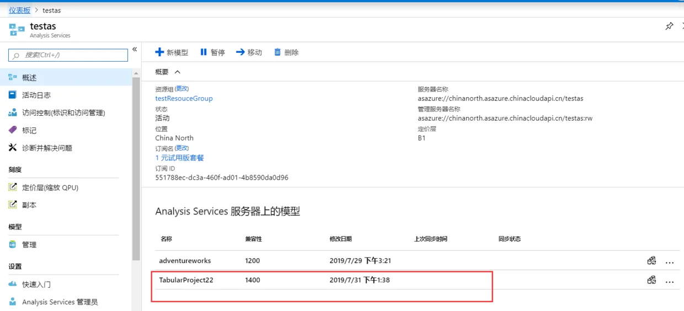Click the 活动日志 icon in sidebar

[x=13, y=95]
